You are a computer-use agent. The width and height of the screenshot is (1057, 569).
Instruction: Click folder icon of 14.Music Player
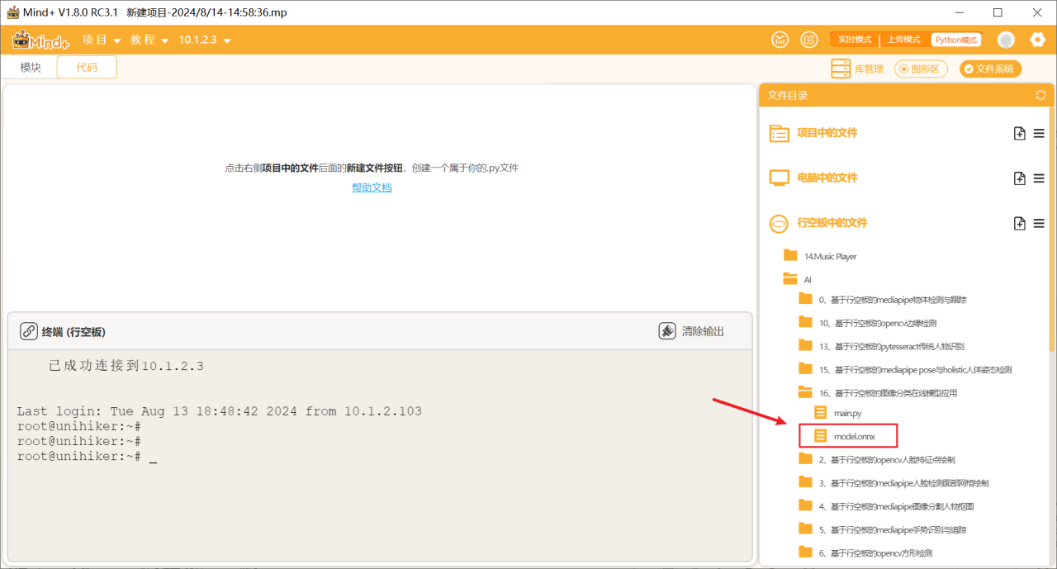coord(791,255)
